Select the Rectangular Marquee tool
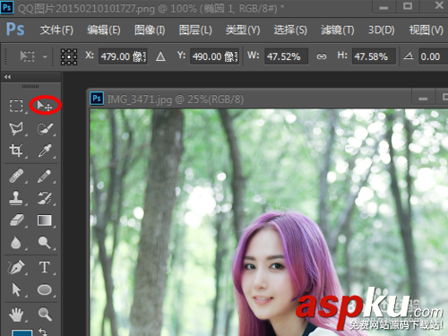 16,106
